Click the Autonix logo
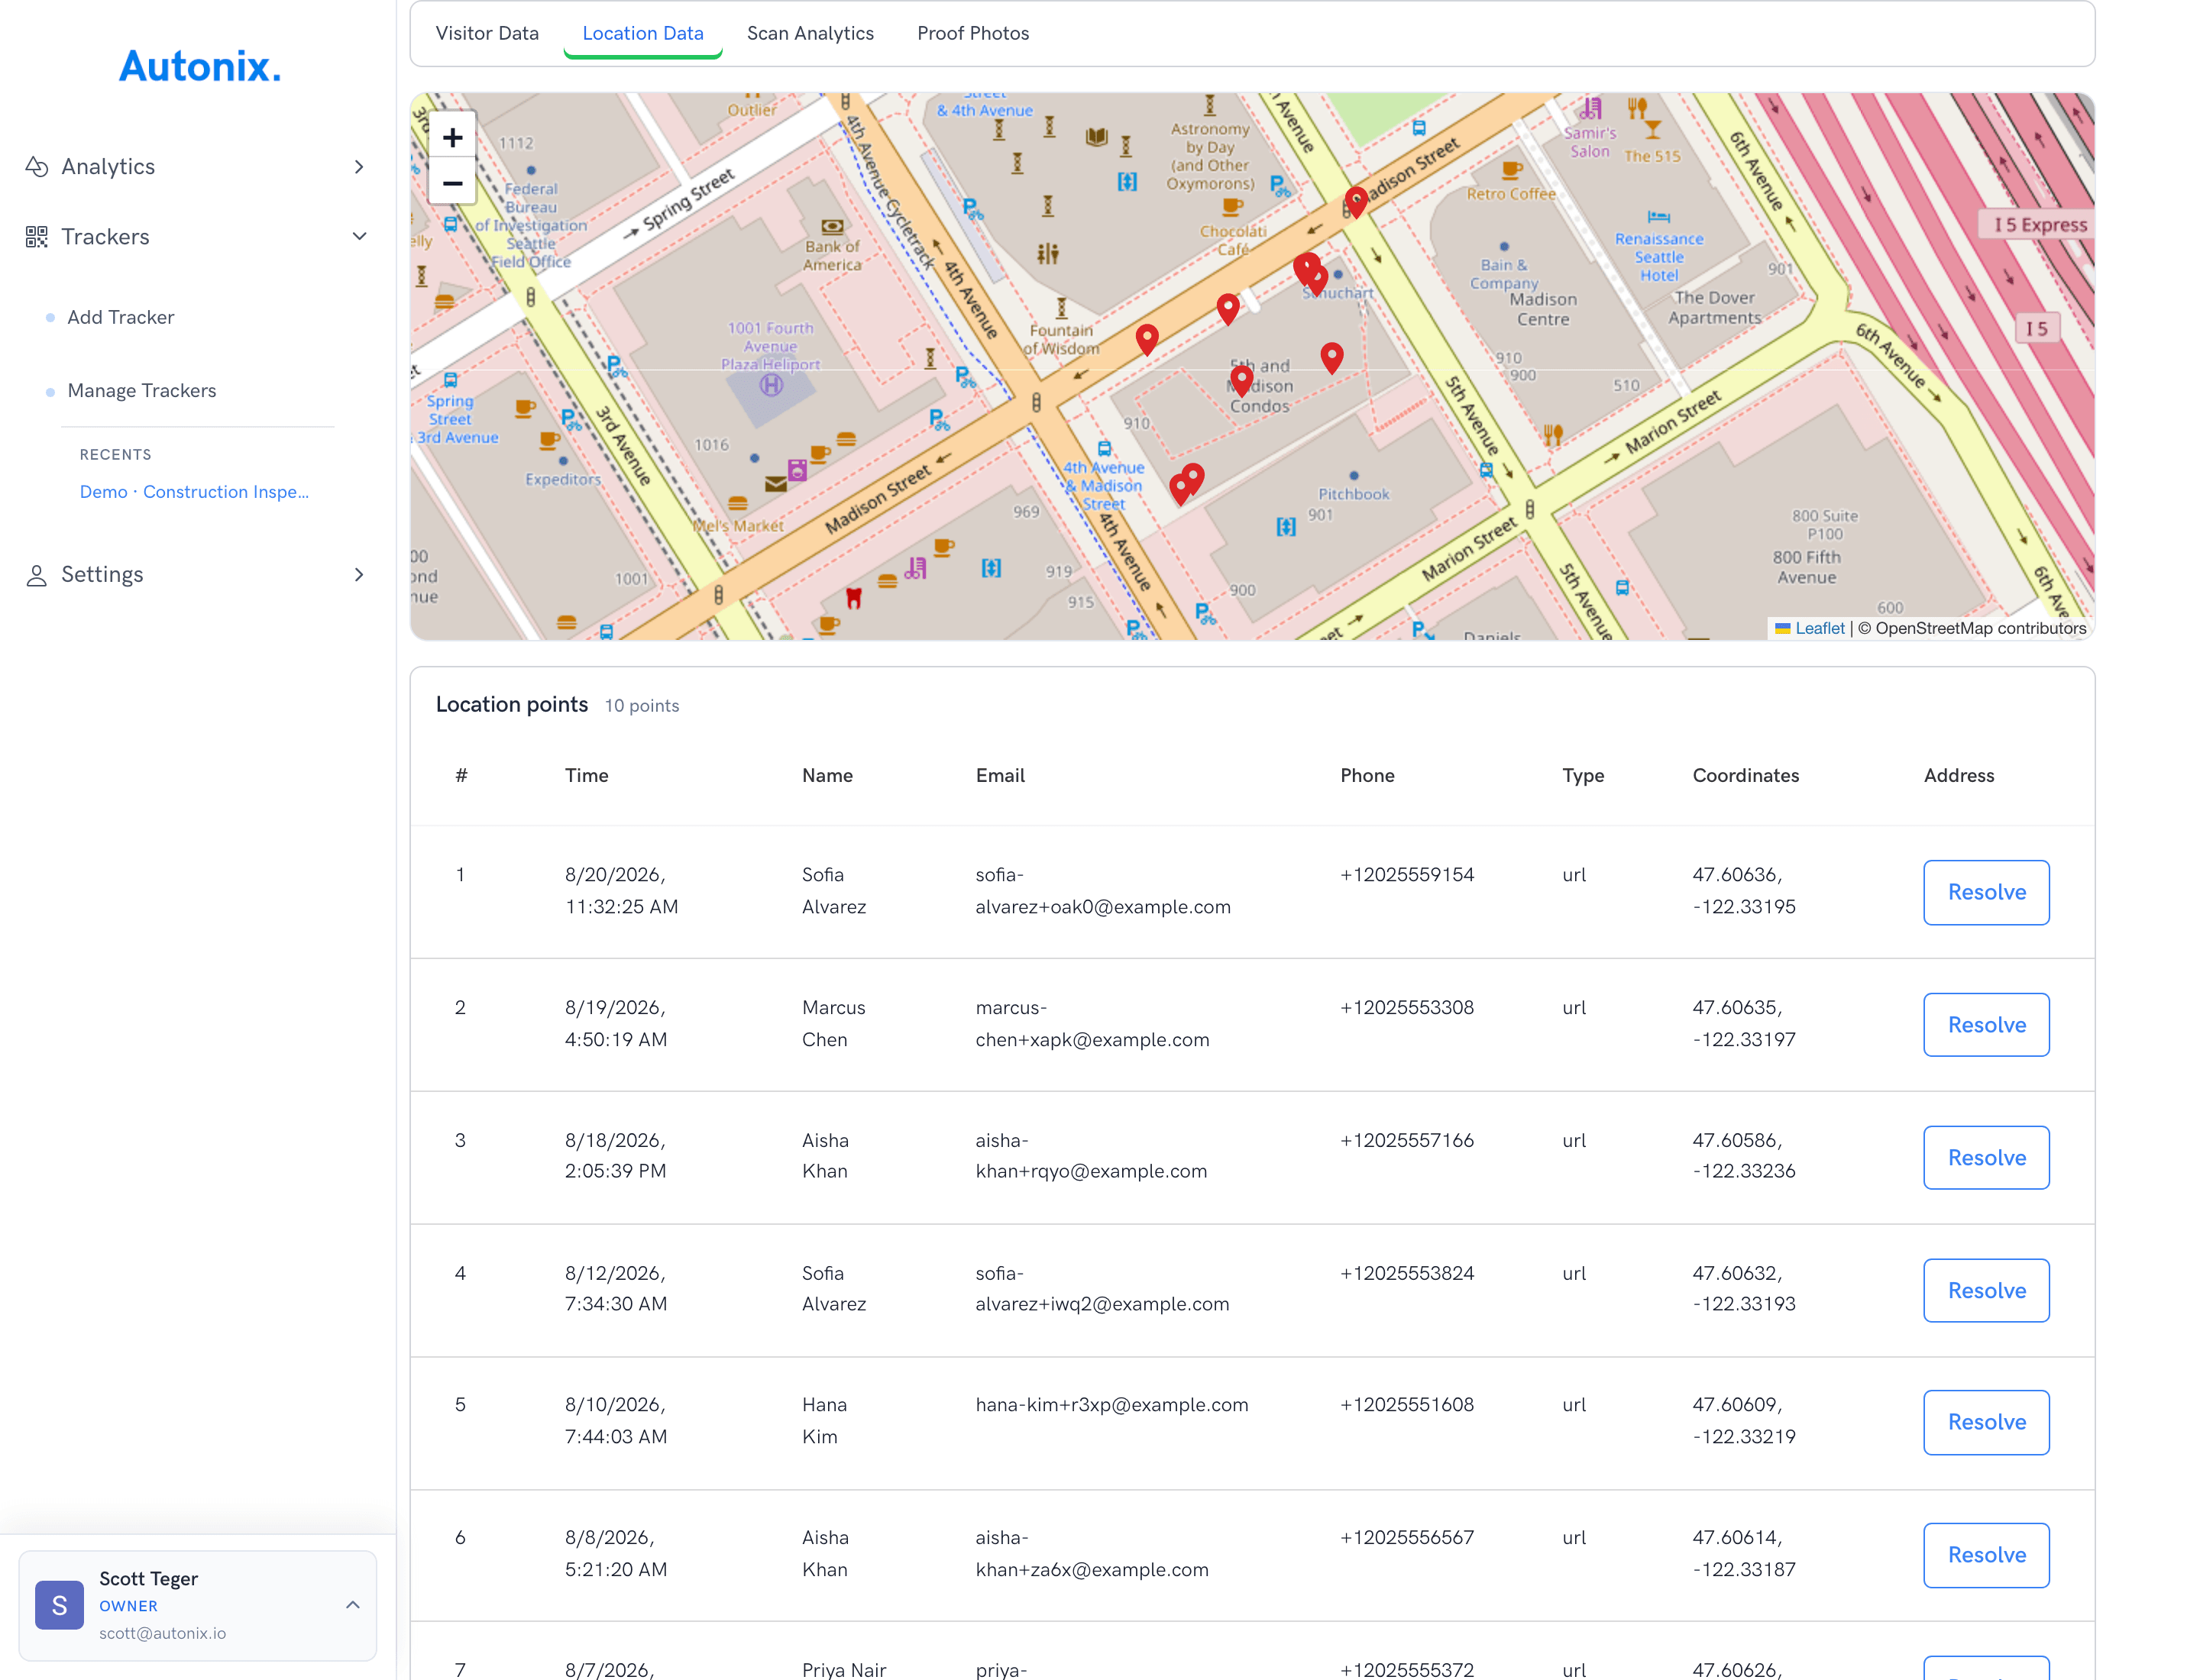The height and width of the screenshot is (1680, 2200). pyautogui.click(x=200, y=66)
